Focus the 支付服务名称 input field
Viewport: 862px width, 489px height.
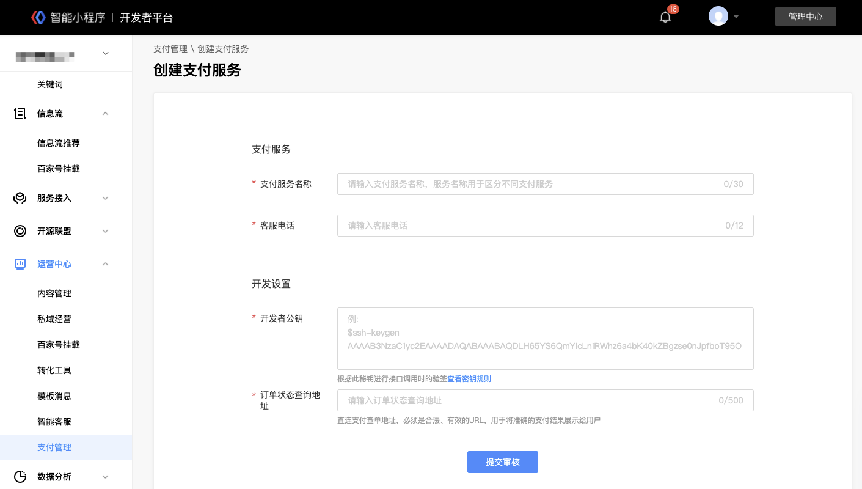pos(531,184)
